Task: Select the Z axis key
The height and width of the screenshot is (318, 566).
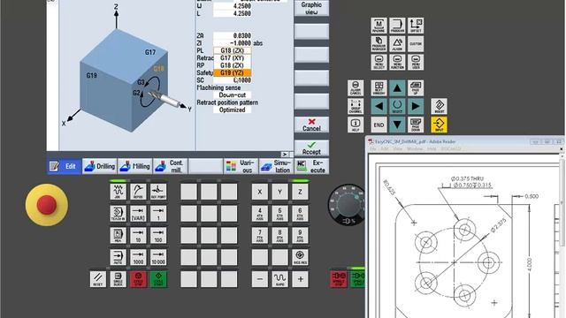Action: click(300, 192)
